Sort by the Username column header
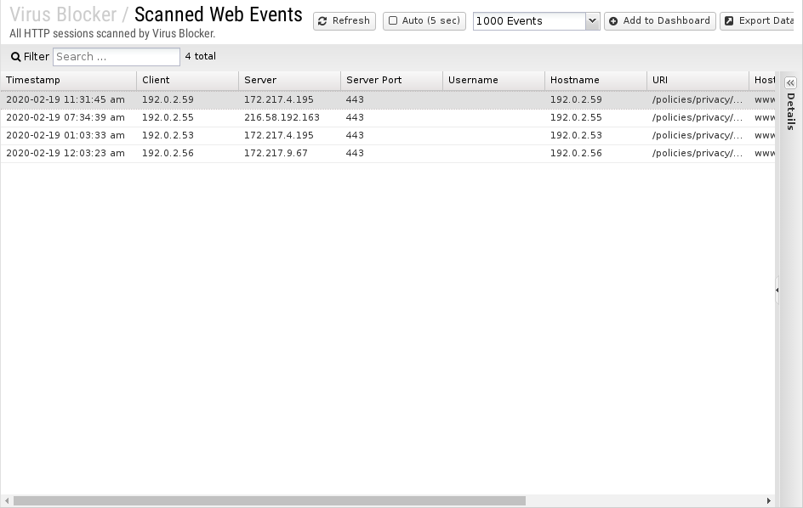Image resolution: width=803 pixels, height=508 pixels. (493, 81)
